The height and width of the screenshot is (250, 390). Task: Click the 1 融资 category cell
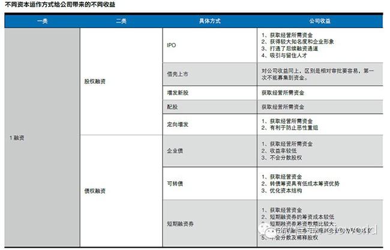point(42,138)
